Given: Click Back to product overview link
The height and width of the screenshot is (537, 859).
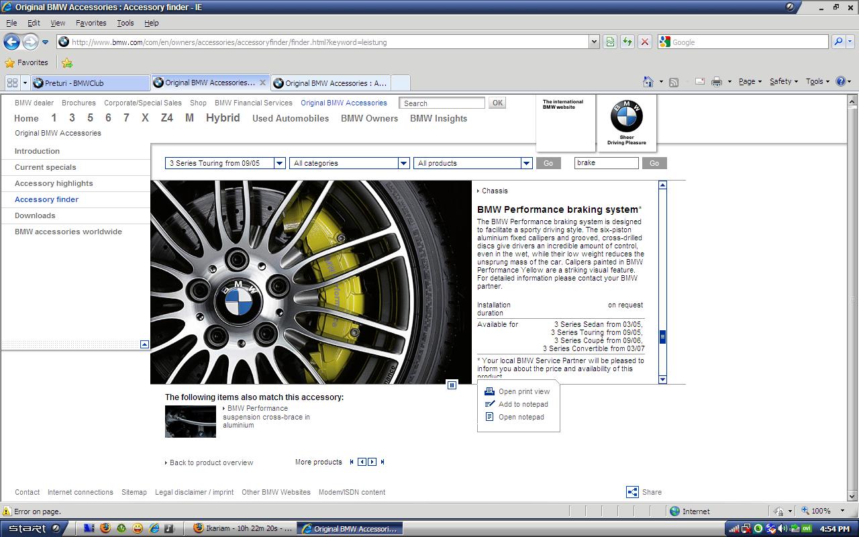Looking at the screenshot, I should tap(211, 462).
